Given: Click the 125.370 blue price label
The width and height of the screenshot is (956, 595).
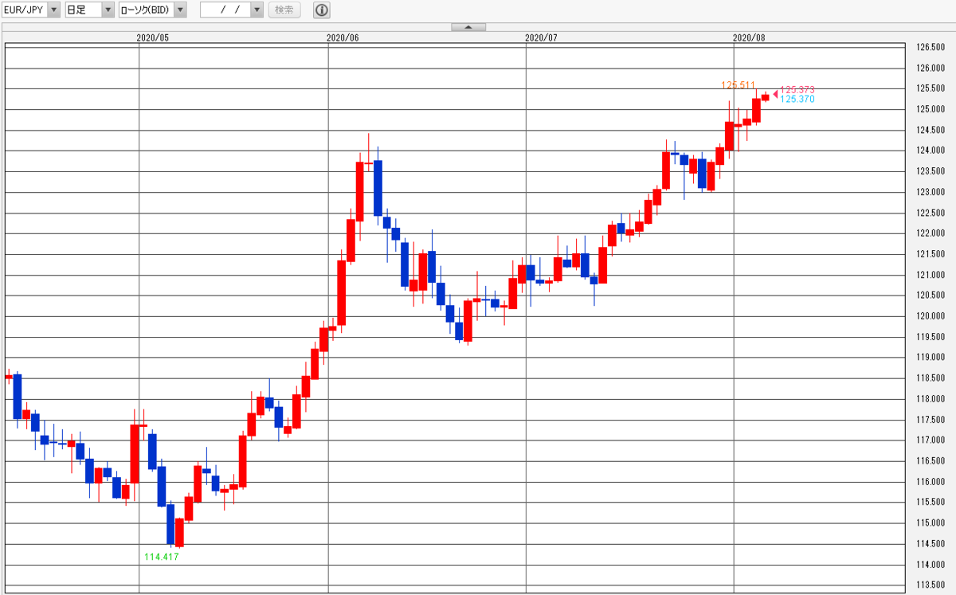Looking at the screenshot, I should click(x=797, y=99).
